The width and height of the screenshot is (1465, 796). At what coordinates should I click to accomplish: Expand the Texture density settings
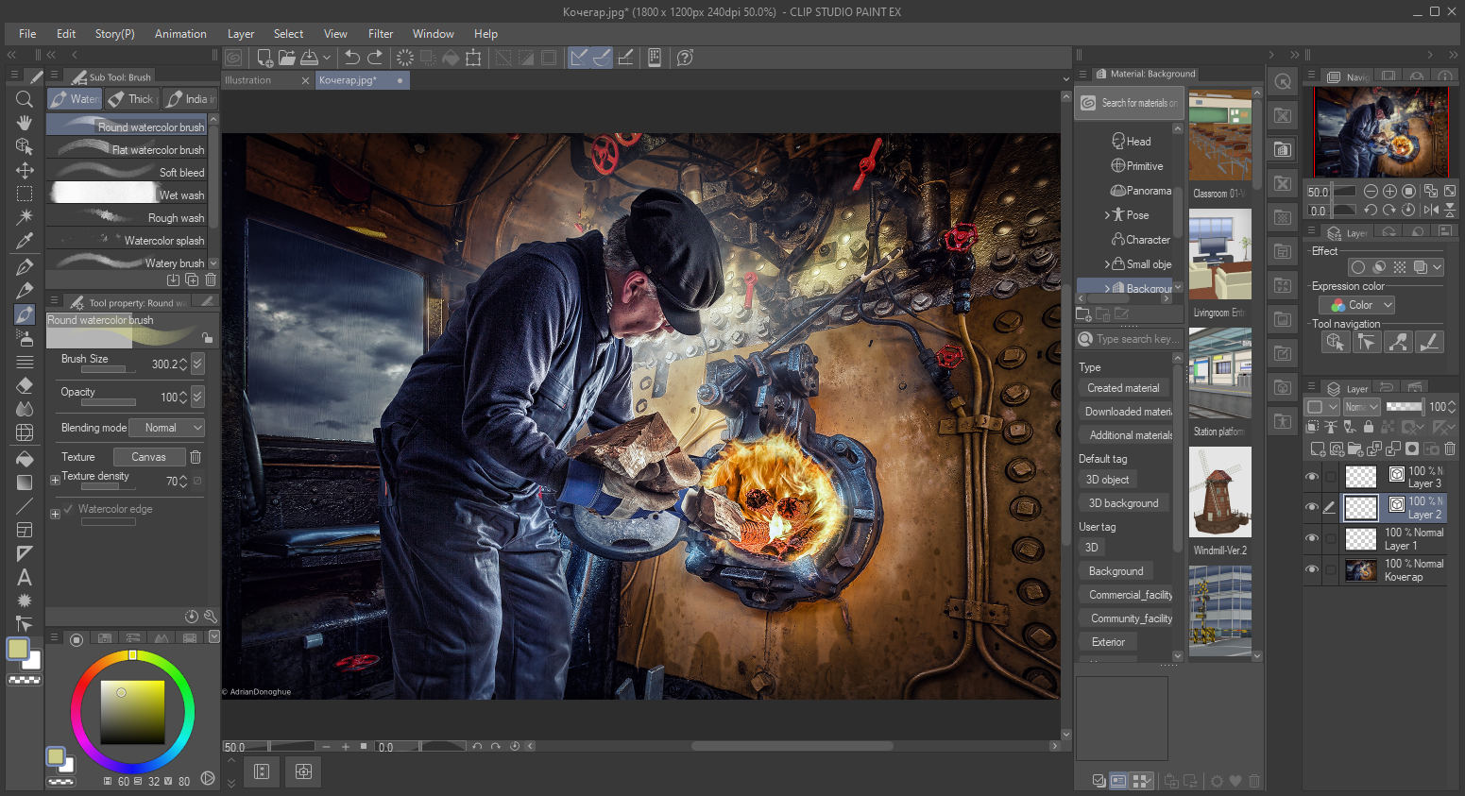(x=55, y=481)
